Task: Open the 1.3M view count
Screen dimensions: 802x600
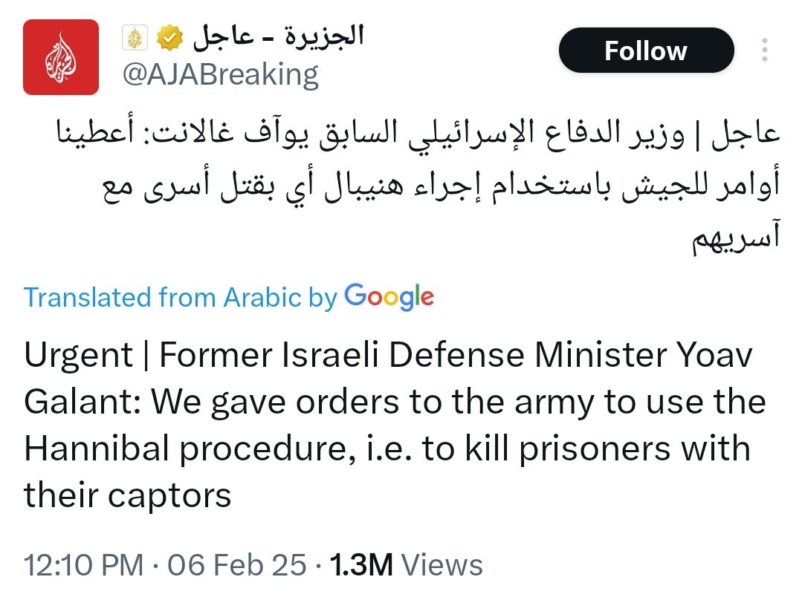Action: pos(360,565)
